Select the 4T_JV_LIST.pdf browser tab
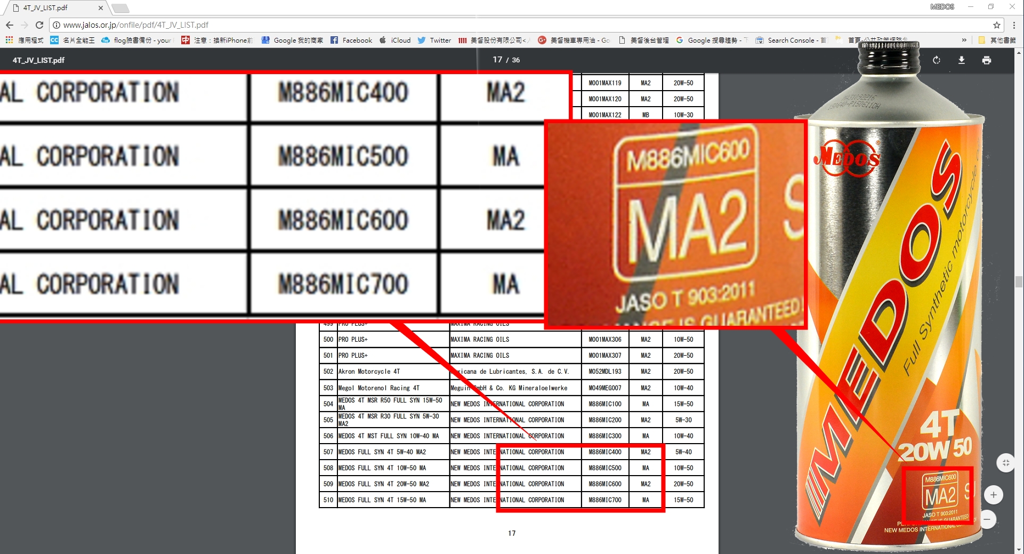Viewport: 1024px width, 554px height. point(56,8)
